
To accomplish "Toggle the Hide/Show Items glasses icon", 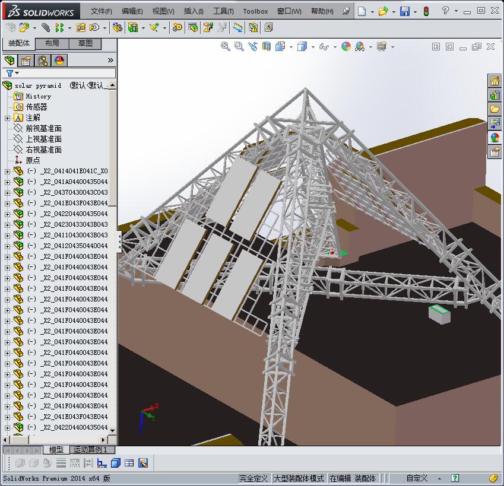I will pos(324,47).
